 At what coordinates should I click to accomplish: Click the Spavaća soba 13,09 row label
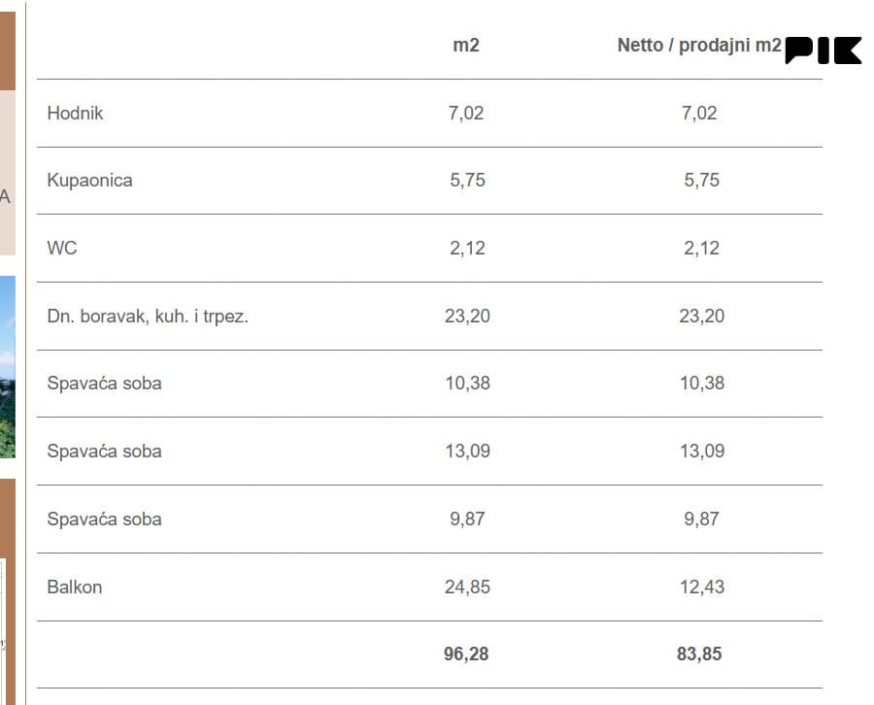pyautogui.click(x=104, y=451)
